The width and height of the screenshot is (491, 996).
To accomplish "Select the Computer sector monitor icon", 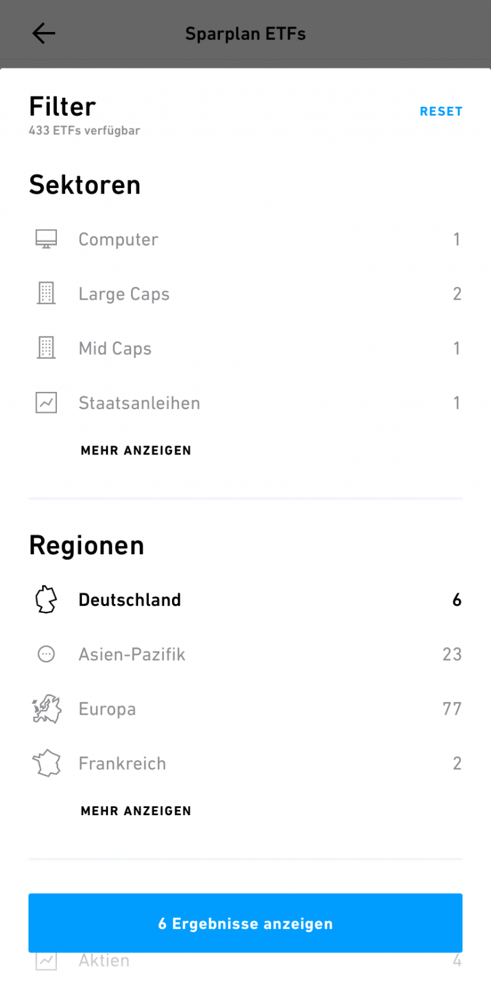I will coord(46,240).
